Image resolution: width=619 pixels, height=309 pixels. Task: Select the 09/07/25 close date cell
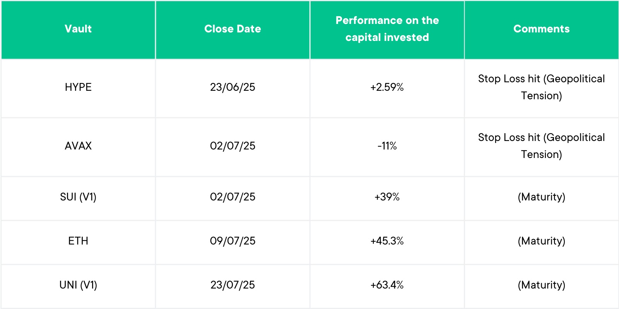tap(233, 241)
